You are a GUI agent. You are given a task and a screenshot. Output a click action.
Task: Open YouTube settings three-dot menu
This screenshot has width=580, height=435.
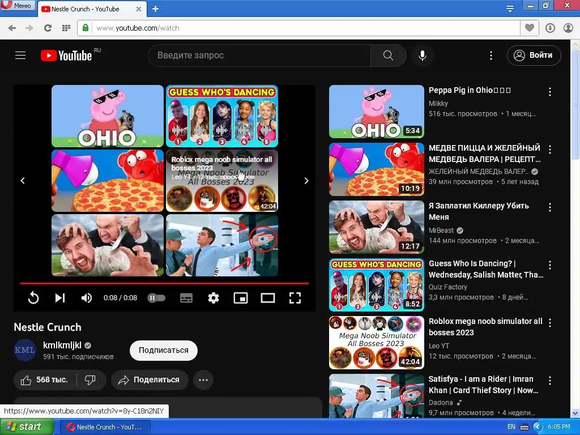[x=491, y=56]
